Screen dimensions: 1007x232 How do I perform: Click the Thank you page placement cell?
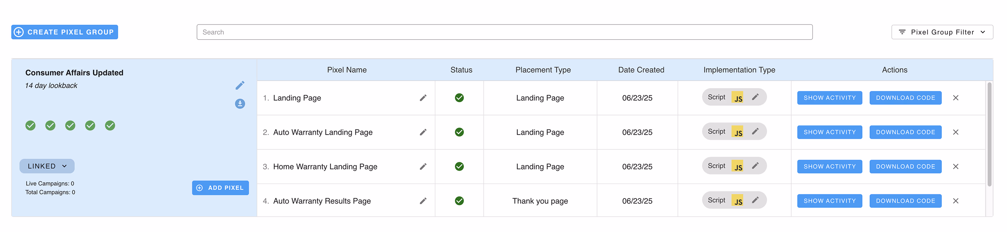pyautogui.click(x=540, y=201)
